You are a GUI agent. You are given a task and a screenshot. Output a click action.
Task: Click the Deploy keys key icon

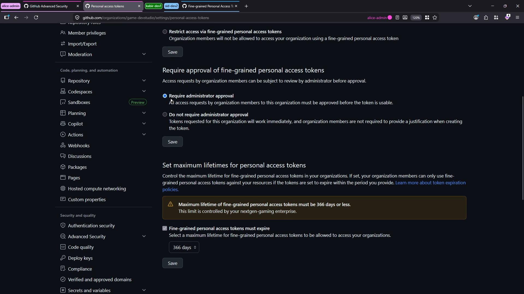coord(63,258)
